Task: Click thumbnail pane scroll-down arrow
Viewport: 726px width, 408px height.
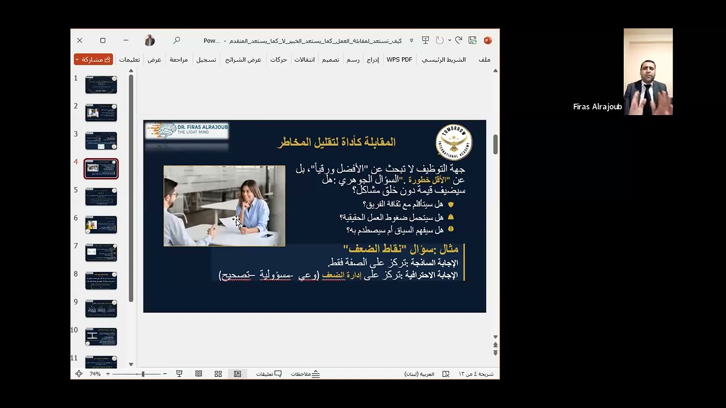Action: point(131,364)
